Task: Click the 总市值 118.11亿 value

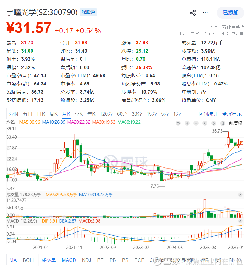Action: coord(210,59)
